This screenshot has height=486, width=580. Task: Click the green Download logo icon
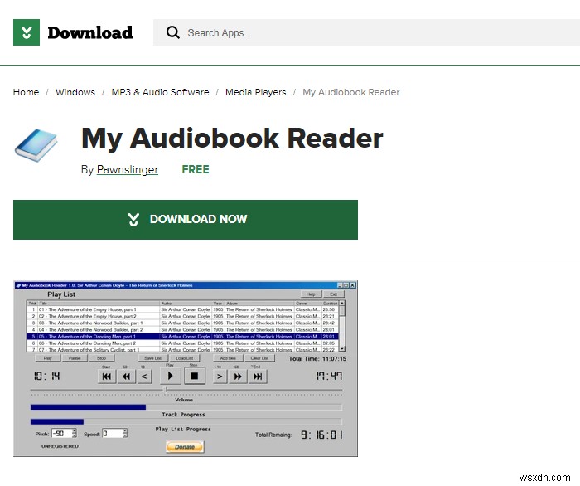click(27, 32)
